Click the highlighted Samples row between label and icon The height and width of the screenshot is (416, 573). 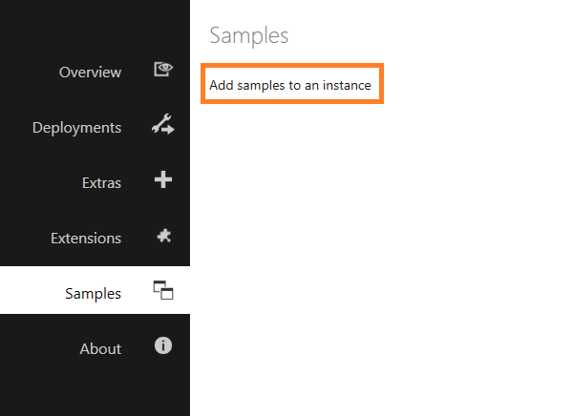137,292
